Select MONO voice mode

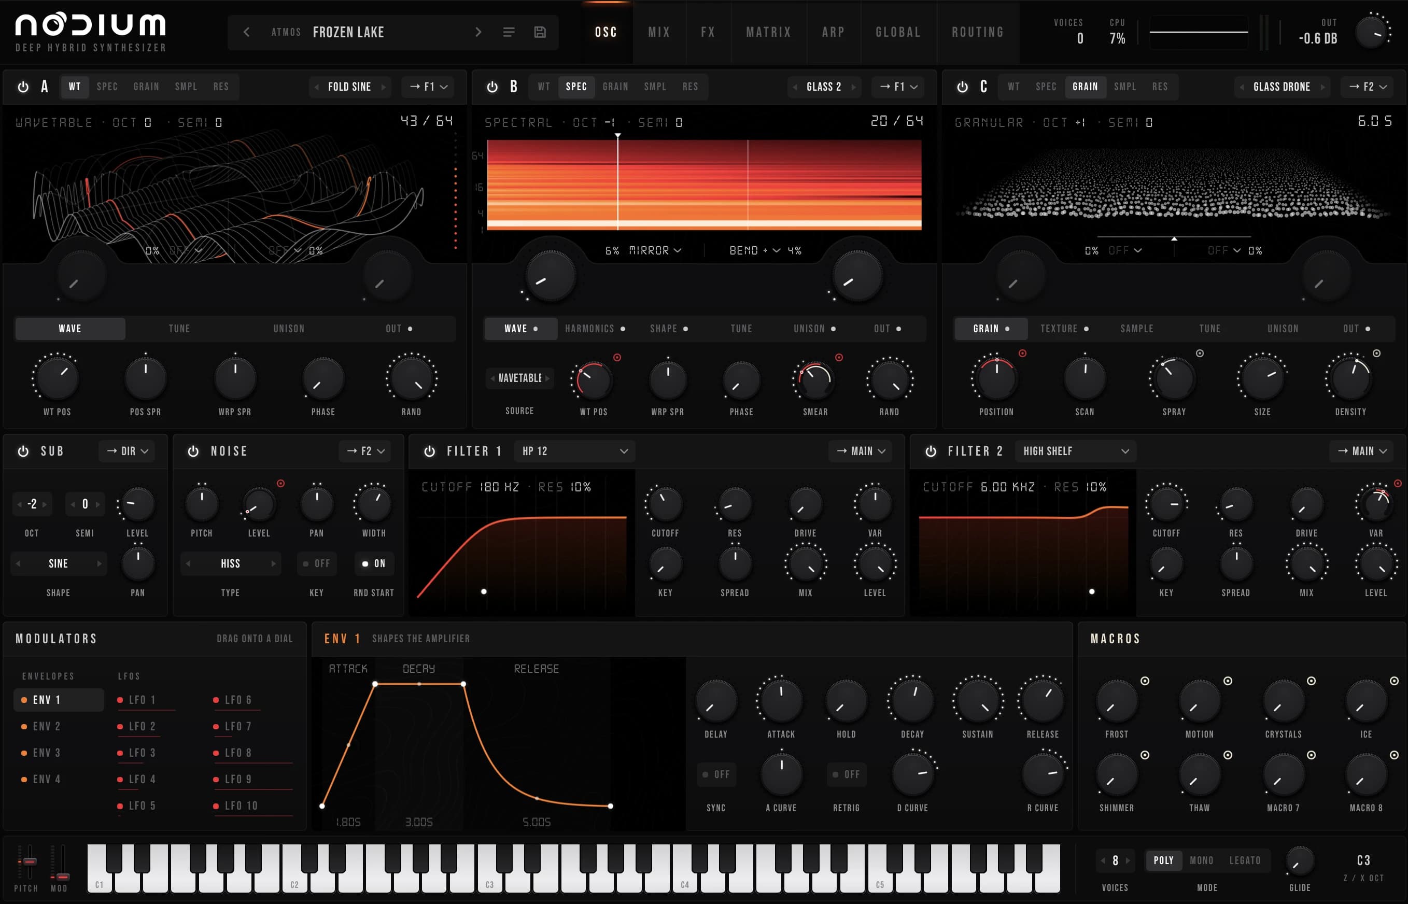coord(1201,860)
